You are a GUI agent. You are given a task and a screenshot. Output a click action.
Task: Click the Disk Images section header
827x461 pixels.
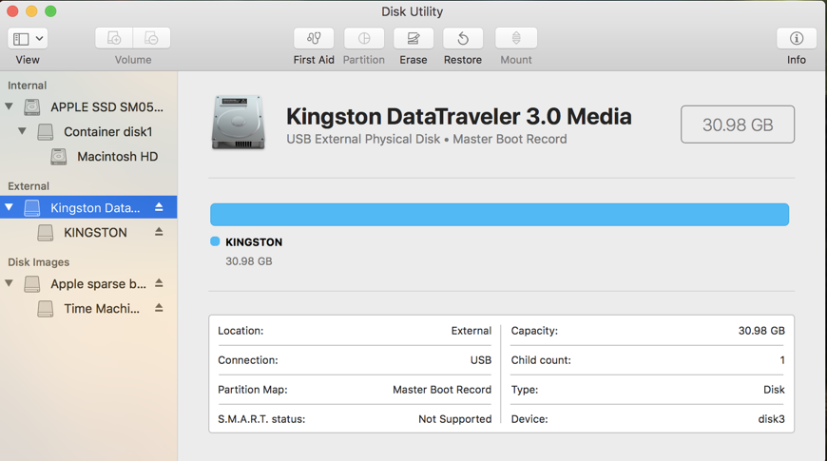pyautogui.click(x=39, y=262)
